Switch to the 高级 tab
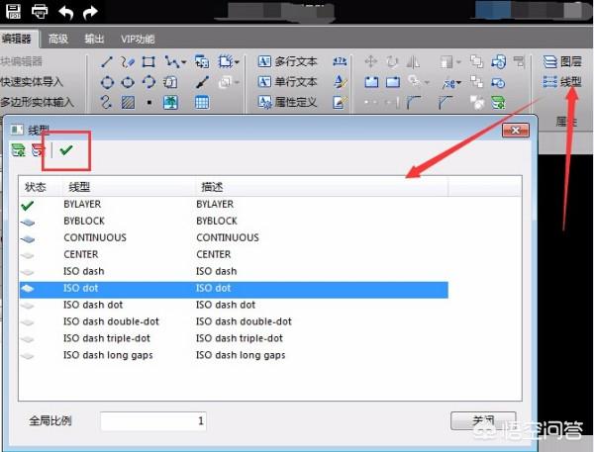This screenshot has height=452, width=594. click(58, 39)
